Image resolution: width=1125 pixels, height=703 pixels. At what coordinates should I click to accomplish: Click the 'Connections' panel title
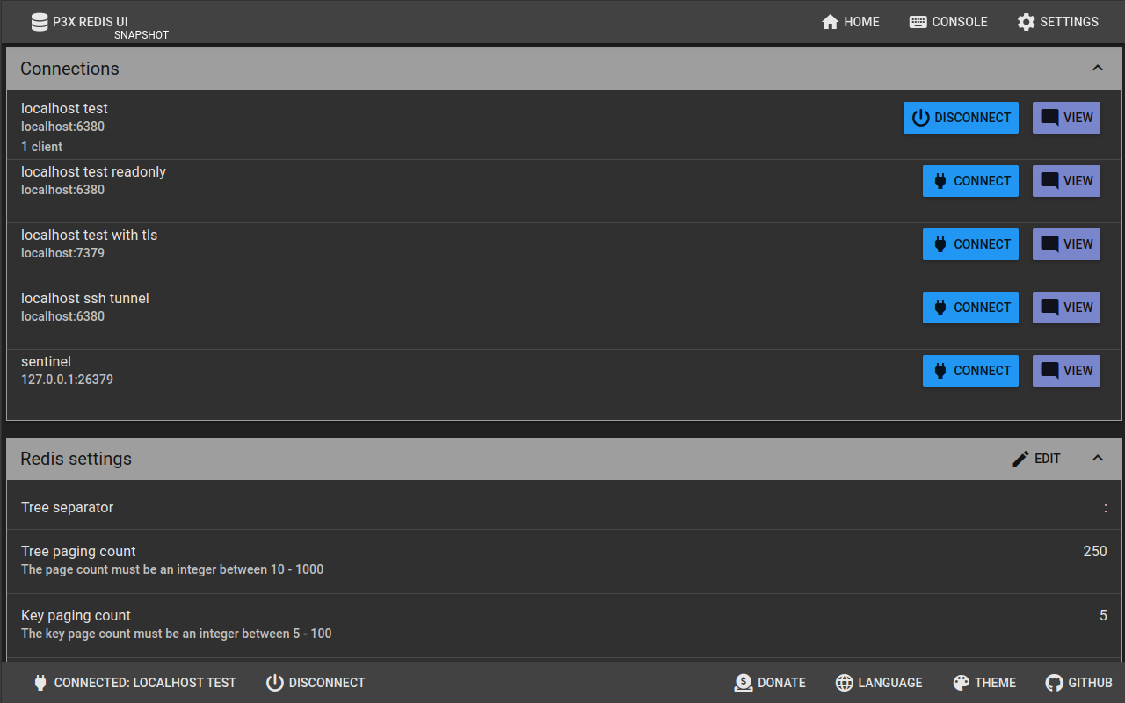coord(69,69)
